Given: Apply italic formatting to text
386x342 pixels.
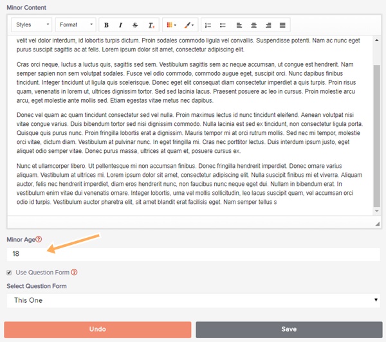Looking at the screenshot, I should click(x=120, y=25).
